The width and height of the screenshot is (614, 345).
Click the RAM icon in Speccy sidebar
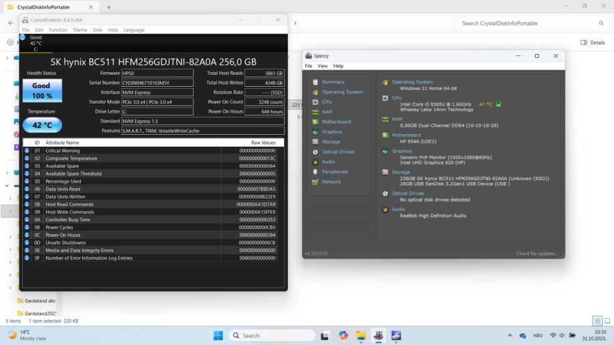[315, 112]
